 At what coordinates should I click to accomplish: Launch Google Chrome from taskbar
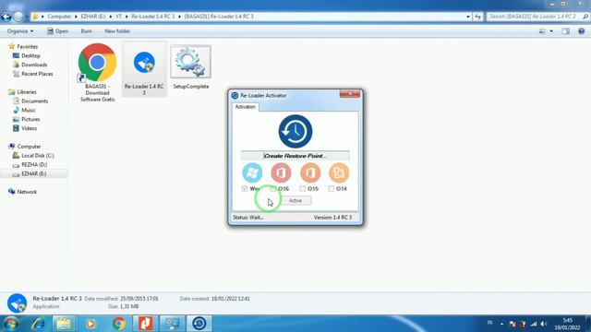click(119, 324)
